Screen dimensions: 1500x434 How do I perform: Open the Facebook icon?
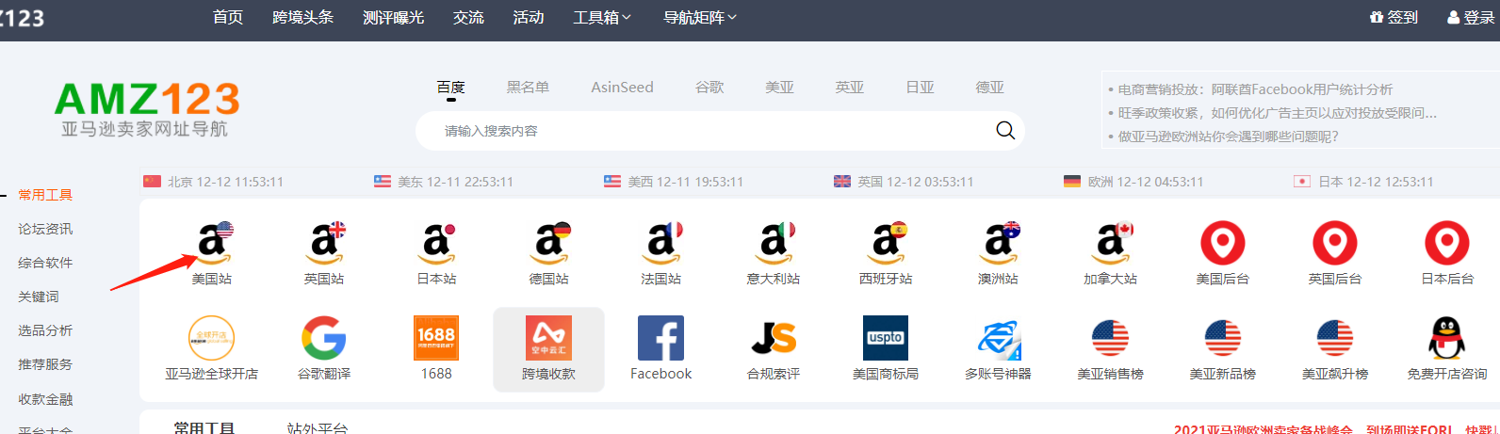click(x=661, y=338)
